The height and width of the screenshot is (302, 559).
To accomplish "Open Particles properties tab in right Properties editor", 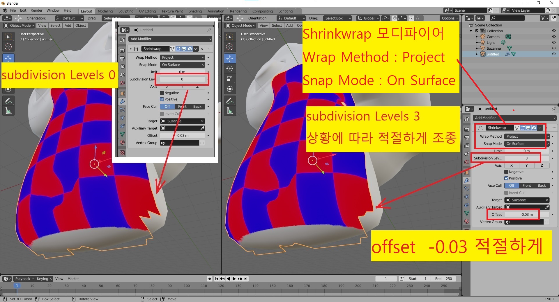I will point(467,189).
